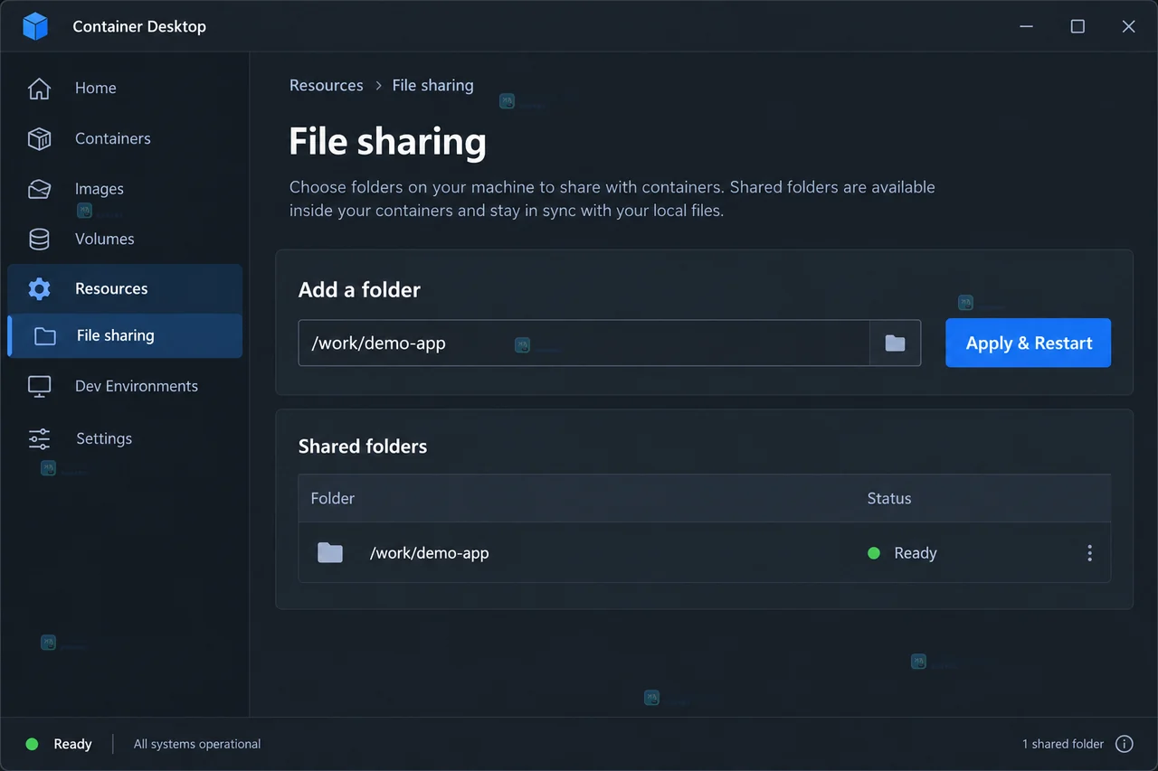Click Resources in the breadcrumb
Screen dimensions: 1158x771
click(x=326, y=85)
